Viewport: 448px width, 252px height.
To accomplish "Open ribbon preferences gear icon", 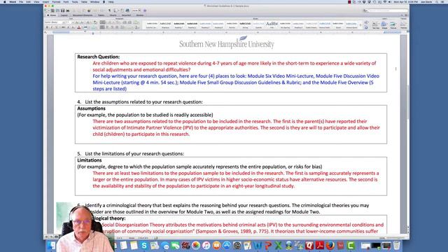I will point(406,15).
